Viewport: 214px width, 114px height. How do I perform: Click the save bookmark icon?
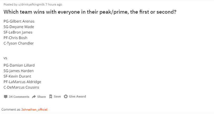[x=51, y=96]
